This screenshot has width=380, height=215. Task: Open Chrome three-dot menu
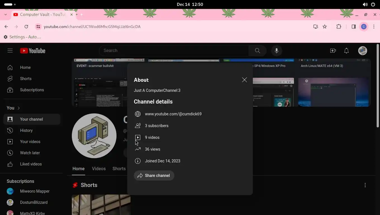coord(374,27)
